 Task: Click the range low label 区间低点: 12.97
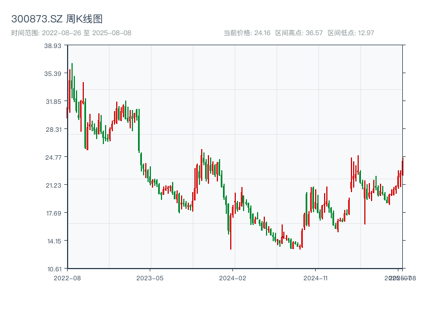coord(351,33)
